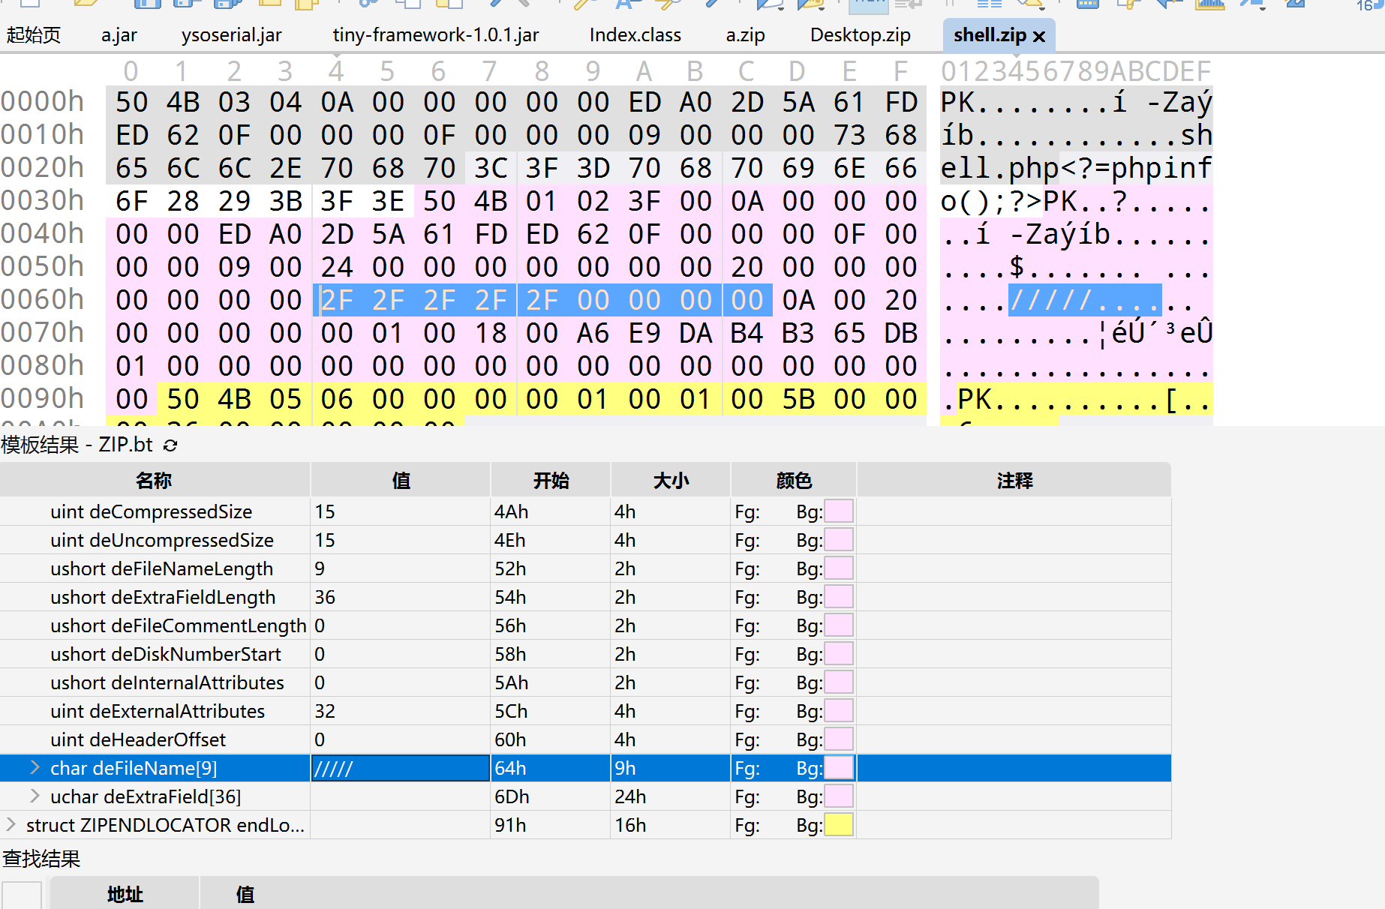
Task: Open the Index.class tab
Action: [x=635, y=35]
